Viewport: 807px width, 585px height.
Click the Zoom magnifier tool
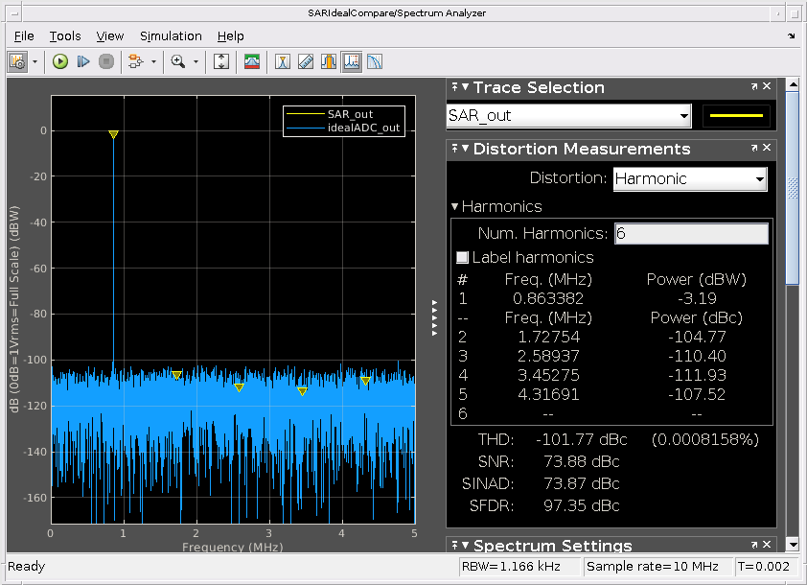coord(177,61)
